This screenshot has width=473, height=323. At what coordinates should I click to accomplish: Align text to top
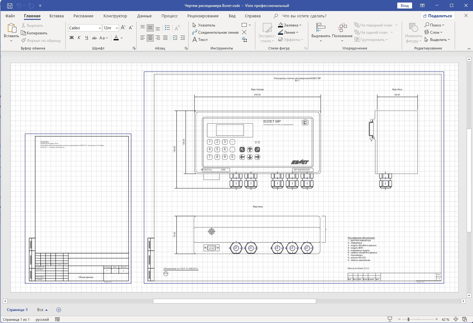pos(143,28)
